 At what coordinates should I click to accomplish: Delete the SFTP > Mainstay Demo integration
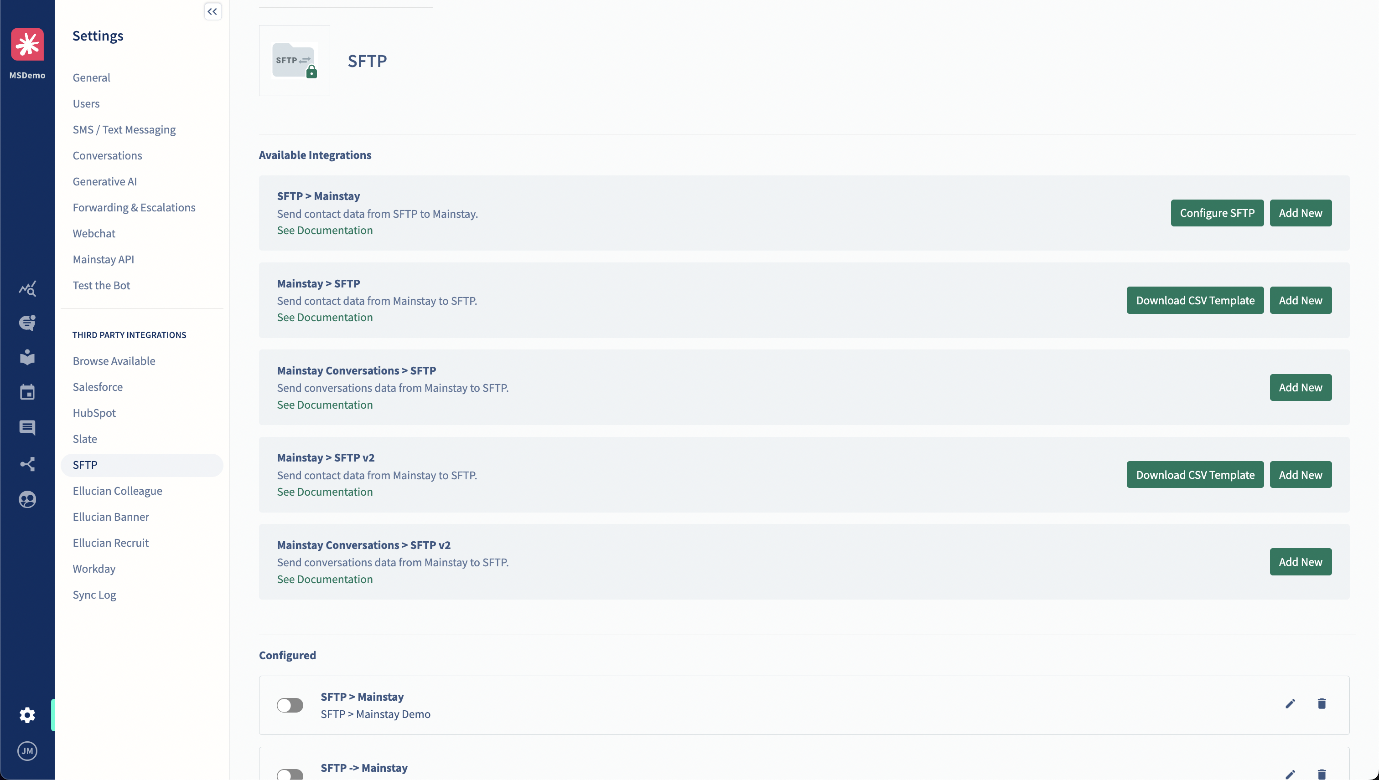tap(1322, 704)
